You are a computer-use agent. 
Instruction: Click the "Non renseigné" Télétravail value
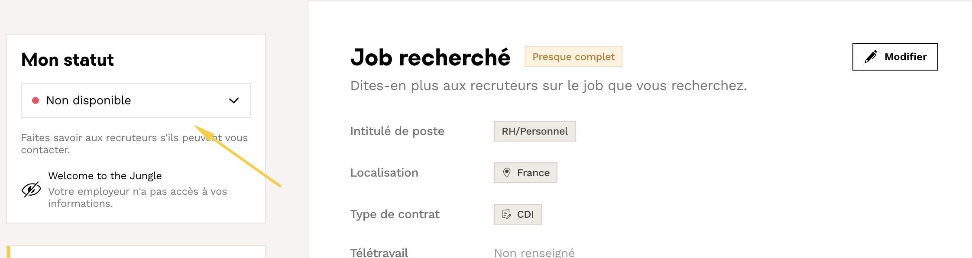coord(535,253)
